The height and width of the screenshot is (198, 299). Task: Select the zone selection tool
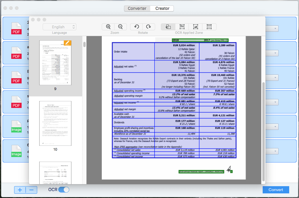click(x=169, y=27)
